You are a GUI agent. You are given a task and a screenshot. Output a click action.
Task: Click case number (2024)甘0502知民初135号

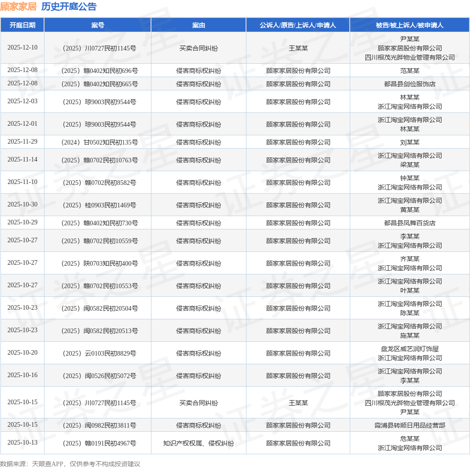(100, 142)
